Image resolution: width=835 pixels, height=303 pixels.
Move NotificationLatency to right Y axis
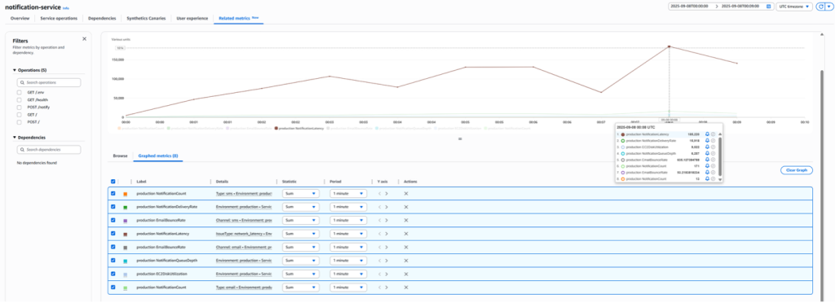pyautogui.click(x=387, y=234)
